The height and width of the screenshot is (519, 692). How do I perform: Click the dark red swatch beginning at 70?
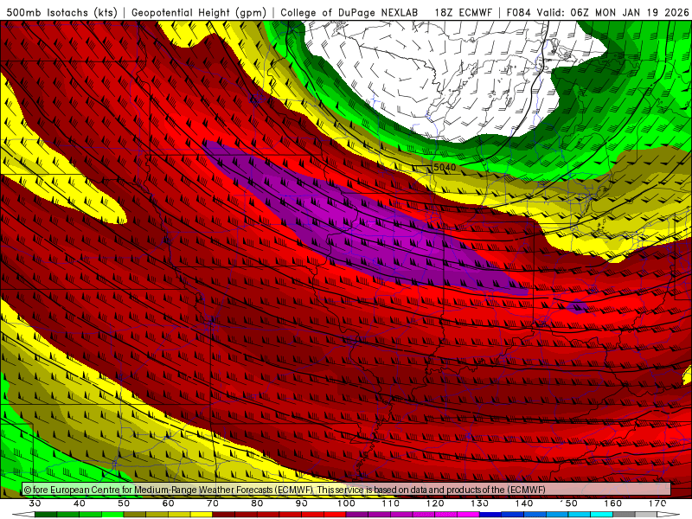click(224, 515)
